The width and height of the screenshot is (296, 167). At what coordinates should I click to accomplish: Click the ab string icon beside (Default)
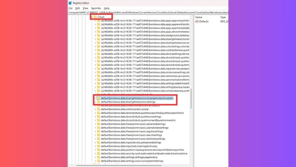[197, 22]
